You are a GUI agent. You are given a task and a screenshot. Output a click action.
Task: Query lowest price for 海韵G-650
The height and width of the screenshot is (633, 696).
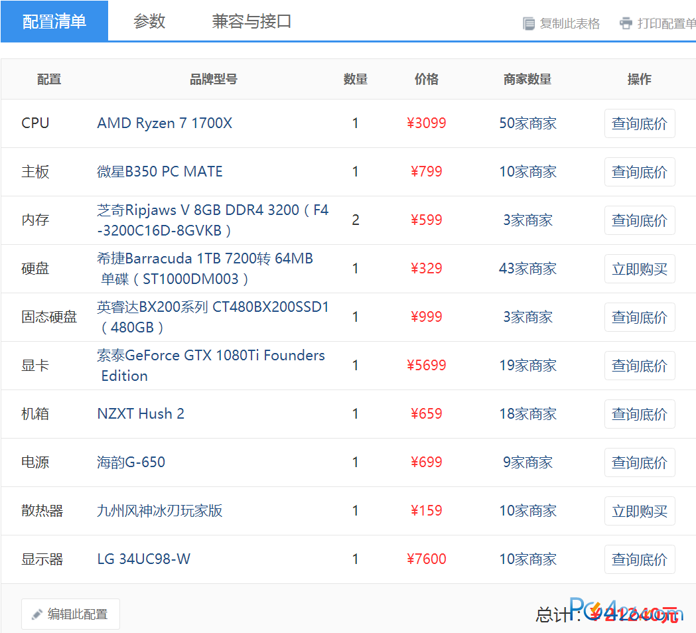pos(640,462)
